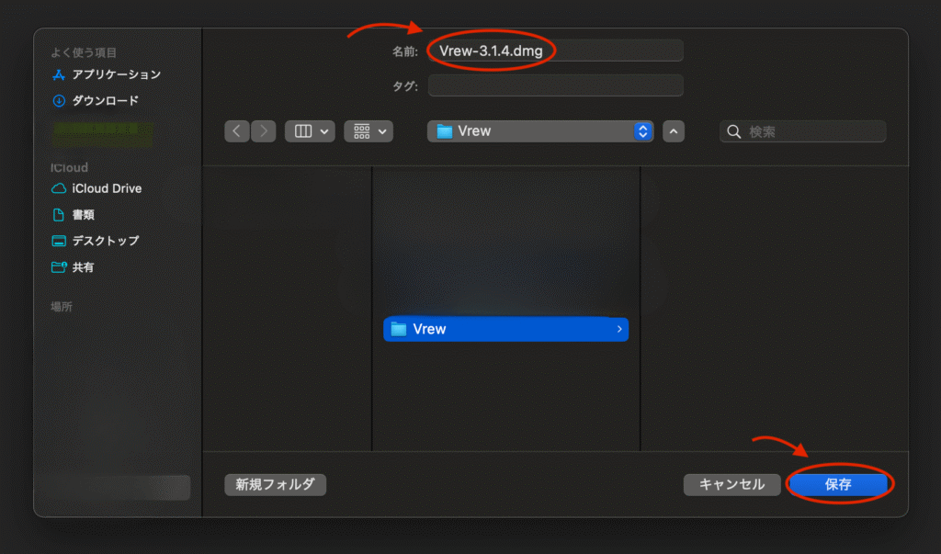Image resolution: width=941 pixels, height=554 pixels.
Task: Select the Vrew folder in the list
Action: (506, 329)
